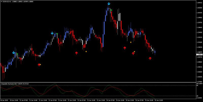
Task: Click the orange diamond next to the leftmost red arrow
Action: click(x=40, y=64)
